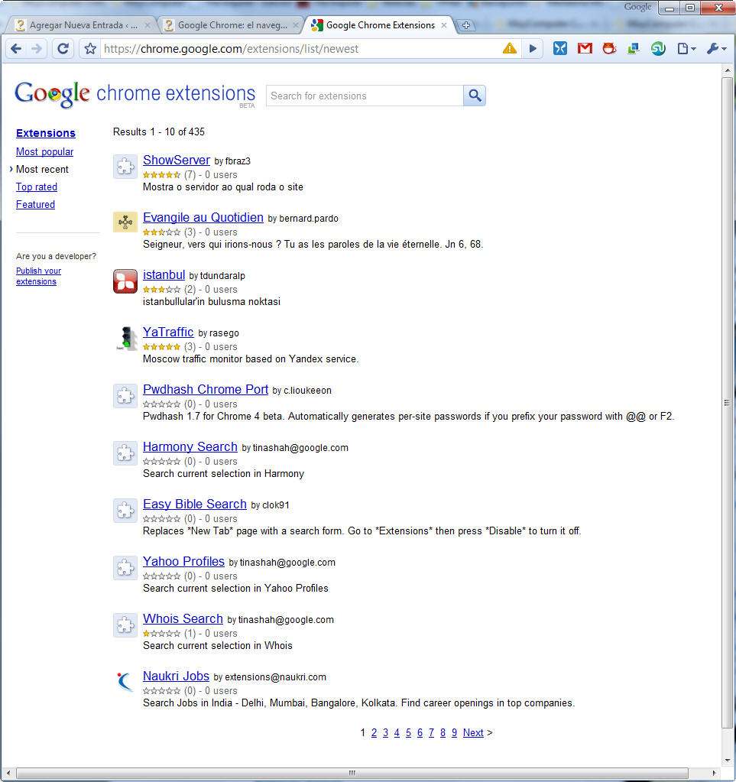Viewport: 736px width, 782px height.
Task: Select the Google Chrome Extensions tab
Action: [x=379, y=25]
